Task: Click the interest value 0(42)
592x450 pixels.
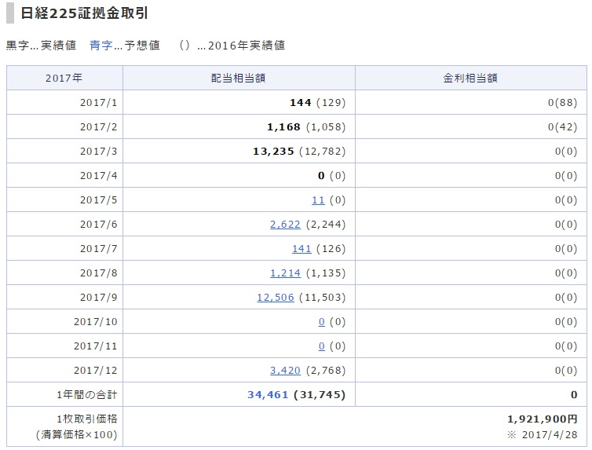Action: (x=562, y=127)
